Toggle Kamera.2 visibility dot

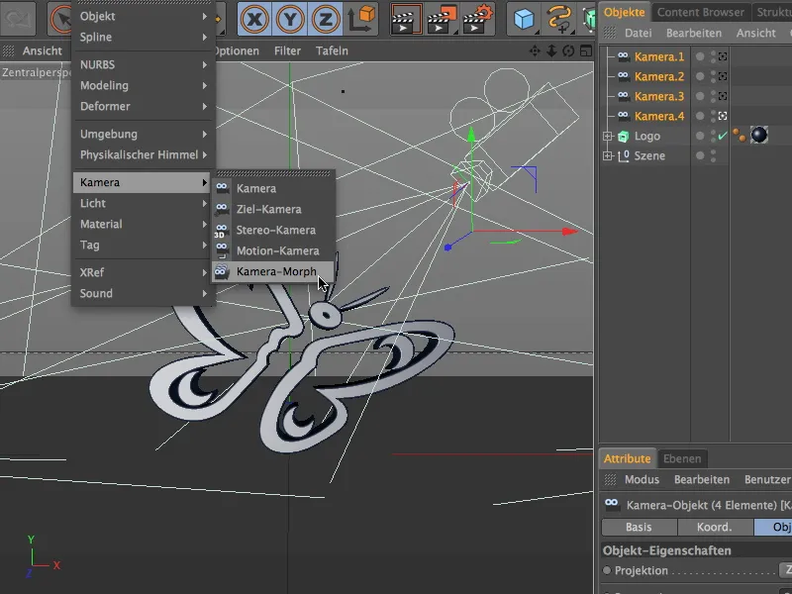coord(700,76)
